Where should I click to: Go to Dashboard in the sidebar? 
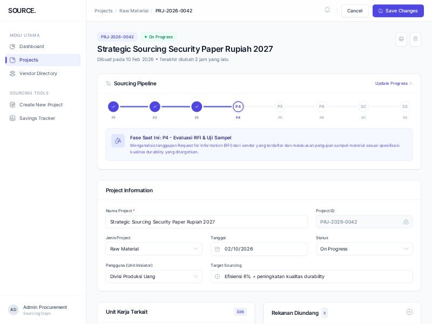[31, 46]
